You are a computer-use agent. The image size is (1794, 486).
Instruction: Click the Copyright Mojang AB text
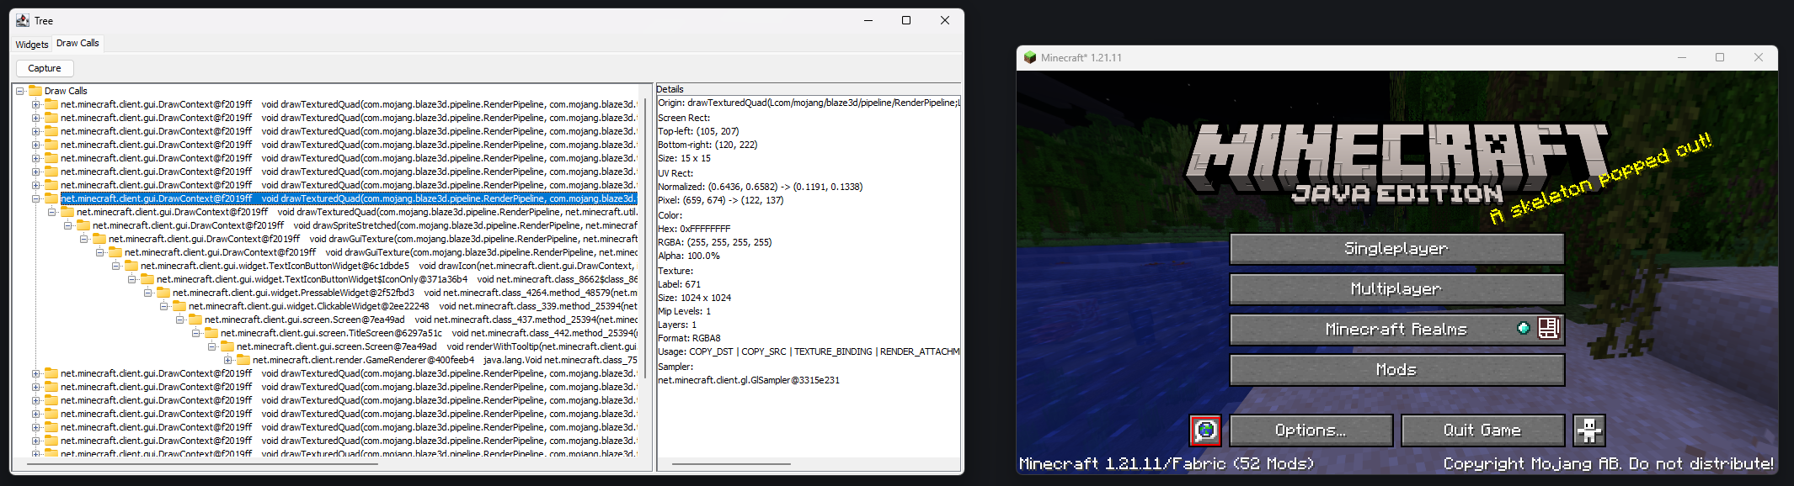(x=1608, y=463)
